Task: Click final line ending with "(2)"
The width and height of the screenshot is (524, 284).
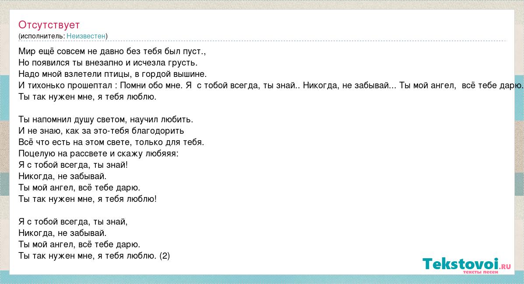Action: point(94,256)
